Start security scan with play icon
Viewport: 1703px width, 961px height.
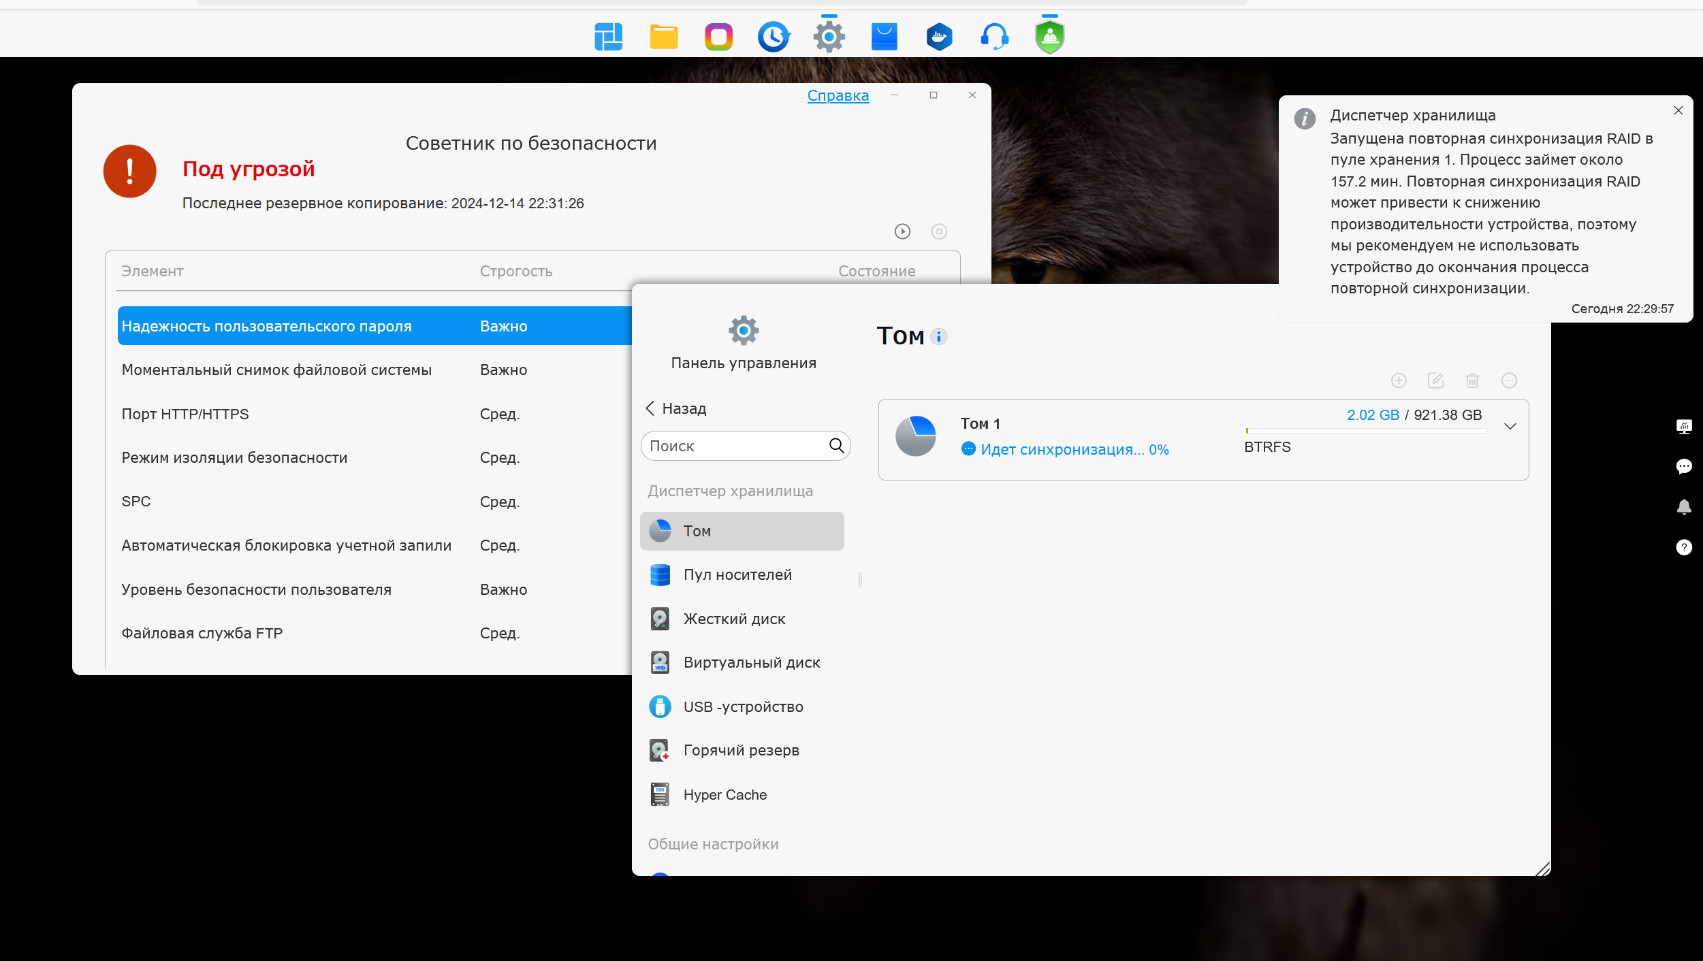(x=902, y=231)
